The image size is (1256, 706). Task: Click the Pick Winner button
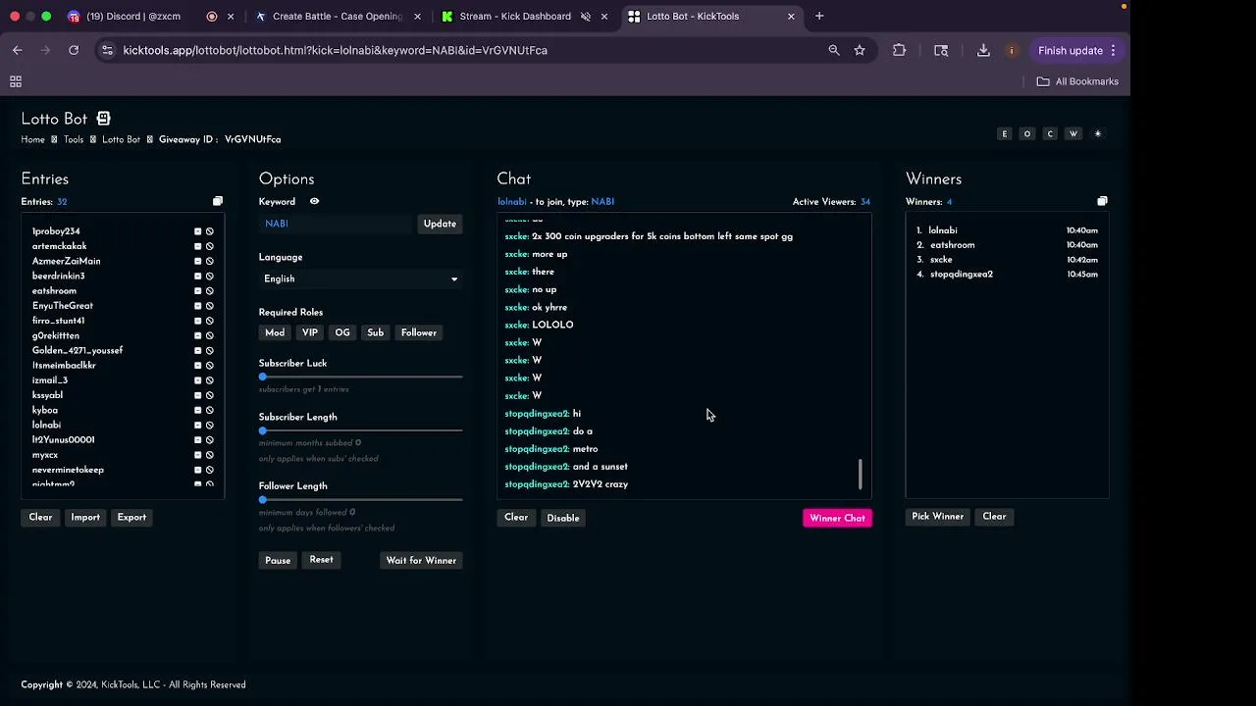(937, 516)
